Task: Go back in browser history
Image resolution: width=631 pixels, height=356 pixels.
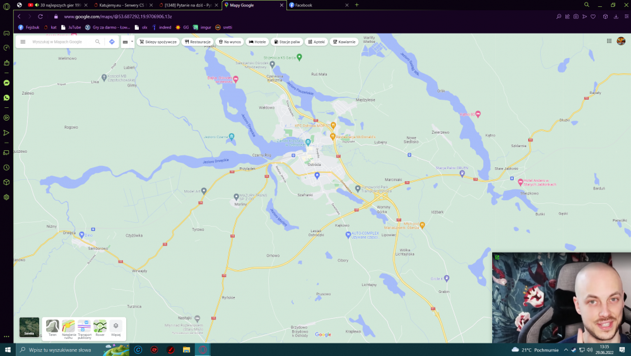Action: [19, 16]
